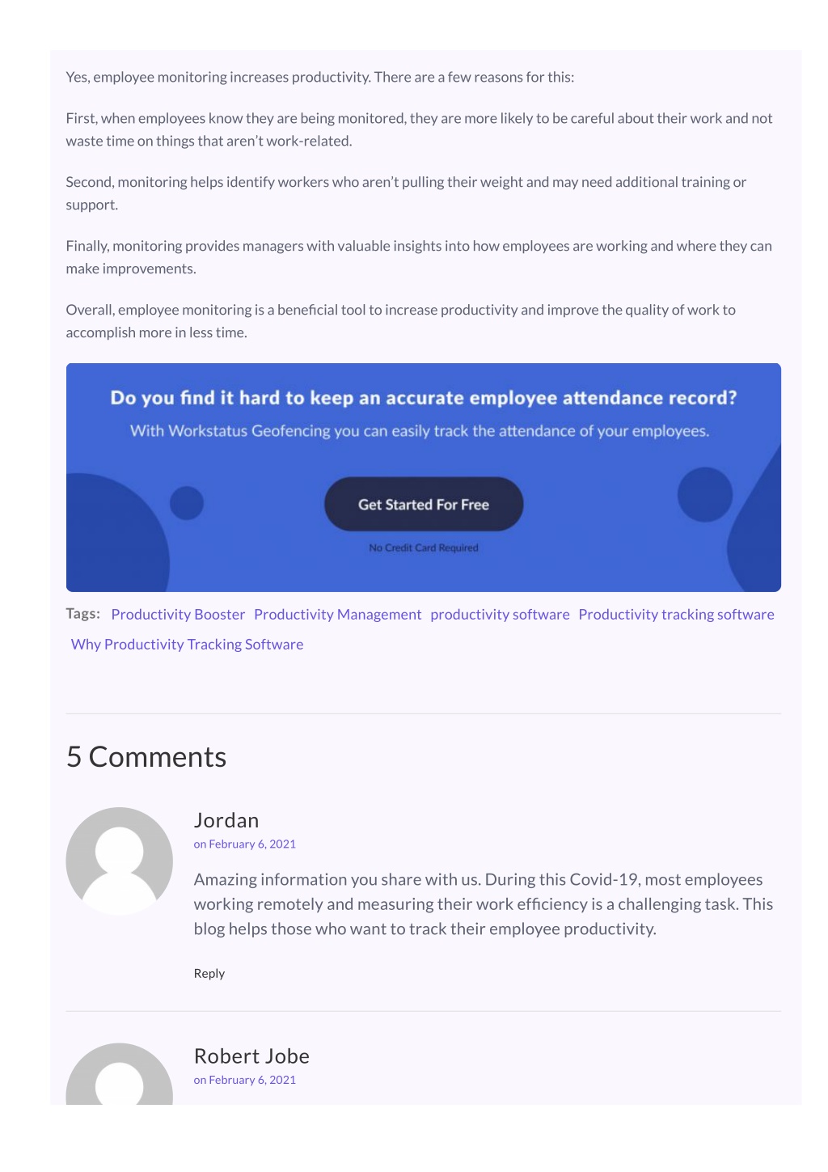828x1172 pixels.
Task: Open Jordan's comment date link
Action: [245, 844]
